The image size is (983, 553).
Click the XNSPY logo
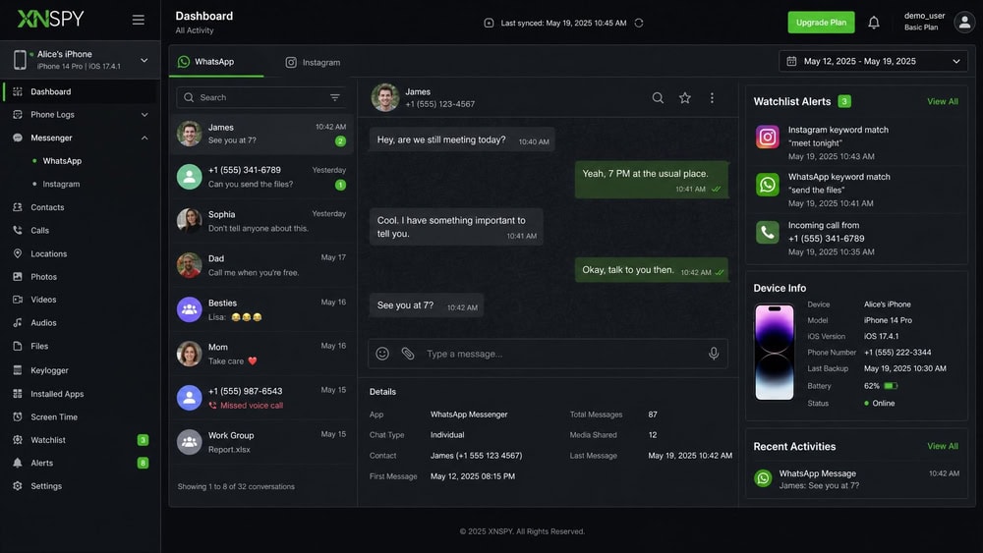pos(50,20)
